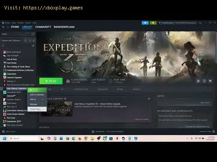Select Cyberpunk 2077 in the game list
The height and width of the screenshot is (162, 217).
click(x=14, y=121)
